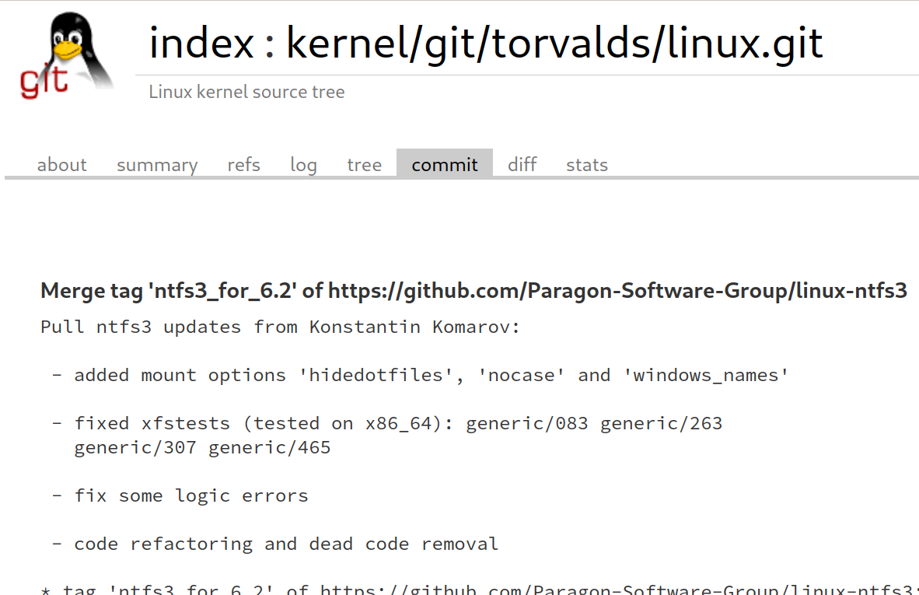Open the 'index' link in header
Viewport: 919px width, 595px height.
(x=201, y=42)
